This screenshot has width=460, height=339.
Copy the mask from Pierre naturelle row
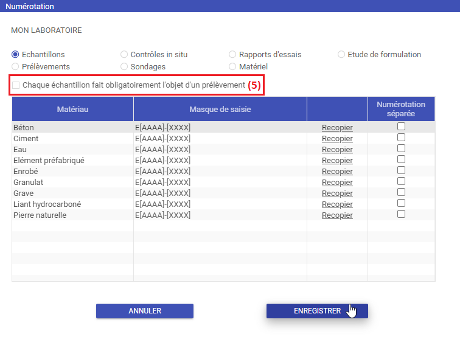[x=337, y=215]
